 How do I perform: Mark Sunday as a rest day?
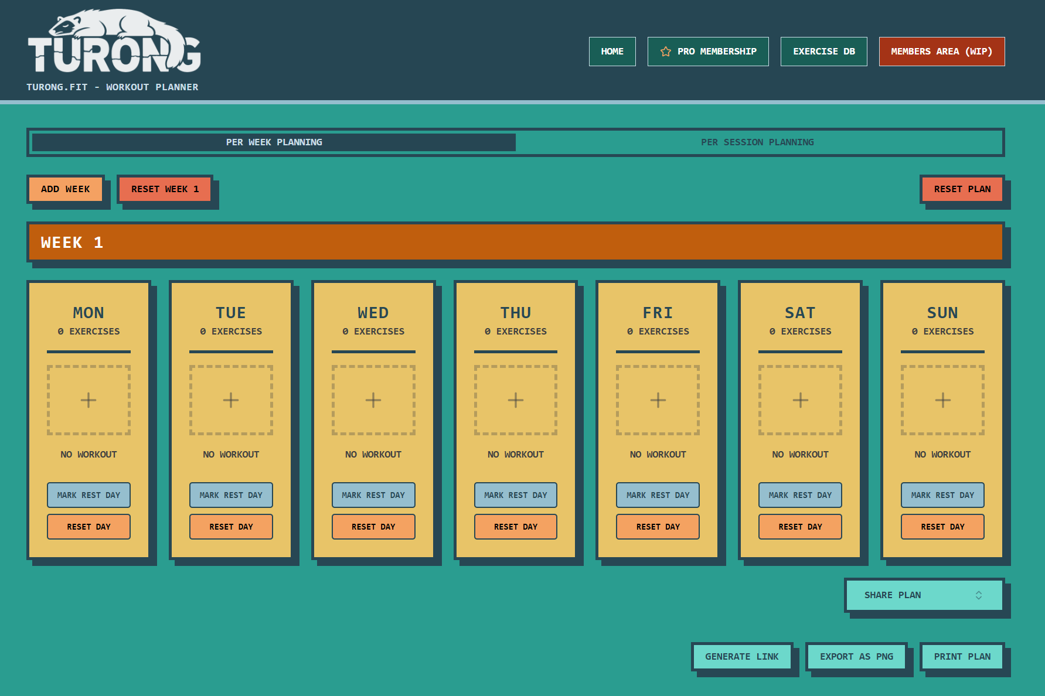pyautogui.click(x=942, y=495)
